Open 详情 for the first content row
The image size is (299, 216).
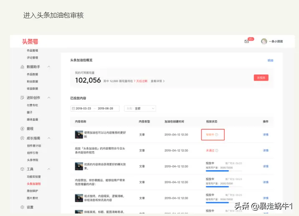(x=266, y=135)
